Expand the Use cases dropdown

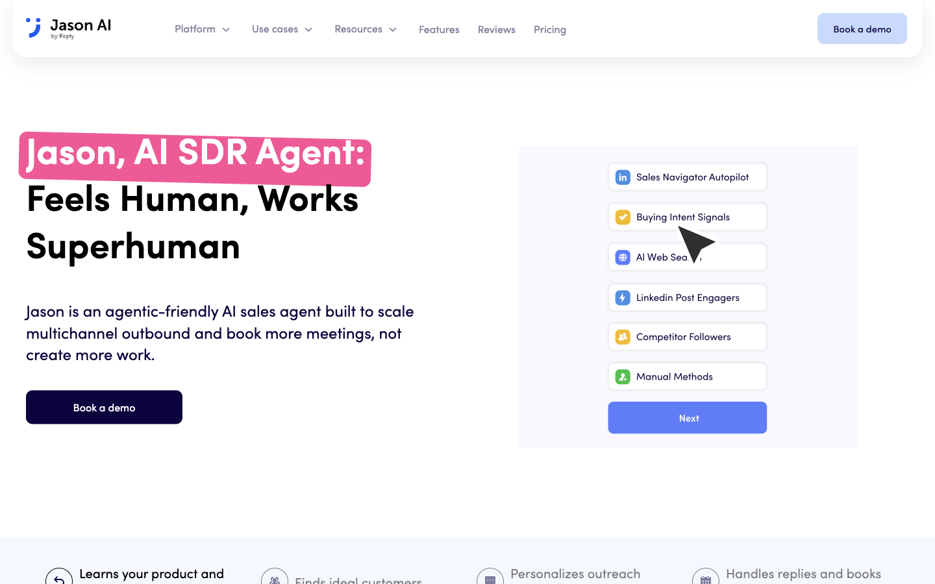pyautogui.click(x=282, y=29)
